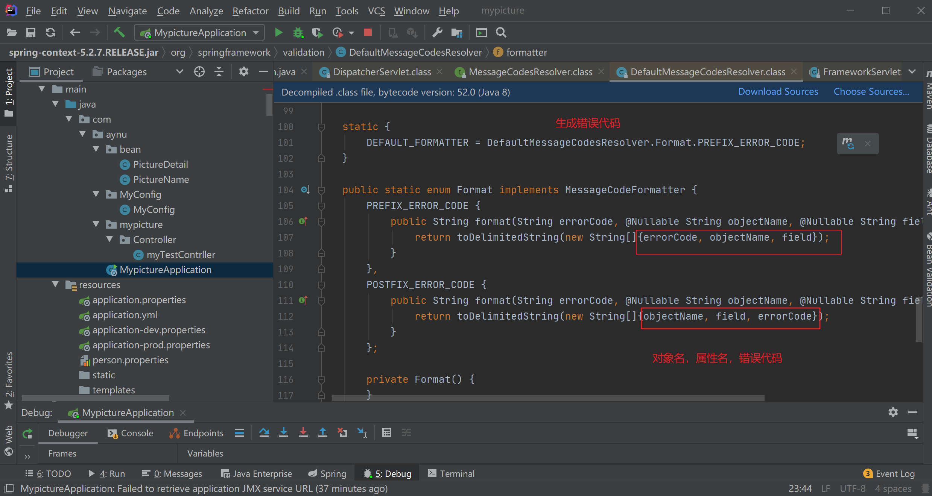Click the Step Over debugger icon
This screenshot has height=496, width=932.
(x=264, y=433)
